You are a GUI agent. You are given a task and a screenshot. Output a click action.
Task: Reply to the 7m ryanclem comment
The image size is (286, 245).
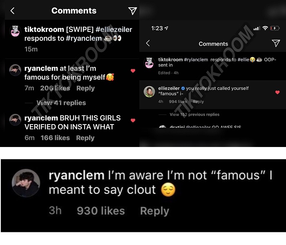click(x=85, y=88)
